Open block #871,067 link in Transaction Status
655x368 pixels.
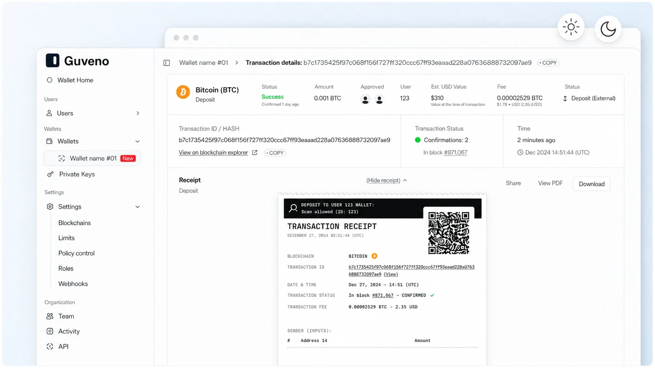click(x=456, y=153)
